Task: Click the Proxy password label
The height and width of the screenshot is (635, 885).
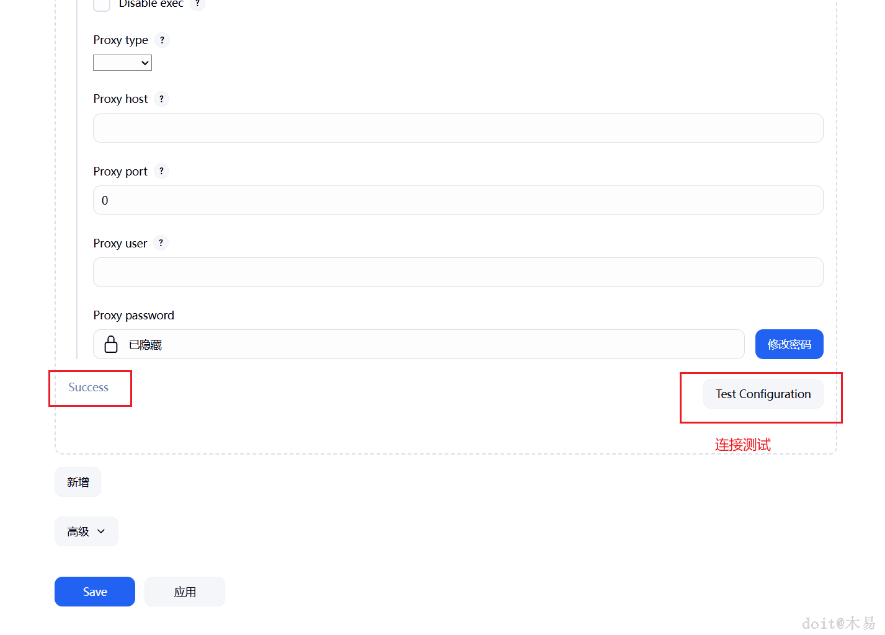Action: (x=134, y=316)
